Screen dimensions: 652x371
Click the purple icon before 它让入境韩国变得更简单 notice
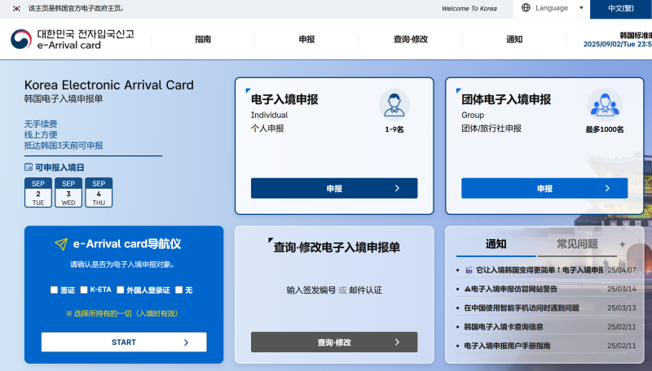(x=469, y=270)
